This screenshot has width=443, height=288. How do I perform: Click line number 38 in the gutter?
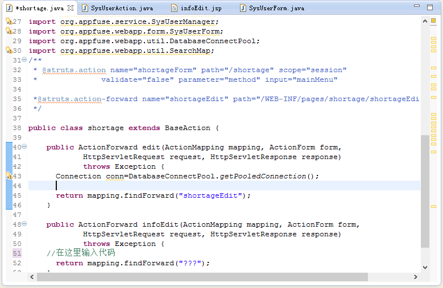17,128
